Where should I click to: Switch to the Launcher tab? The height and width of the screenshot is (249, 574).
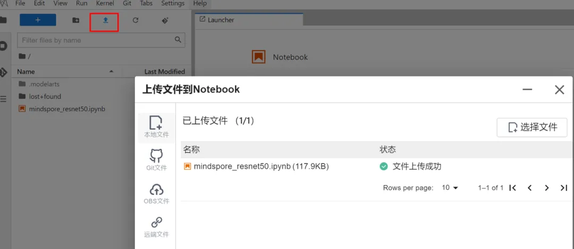point(221,20)
